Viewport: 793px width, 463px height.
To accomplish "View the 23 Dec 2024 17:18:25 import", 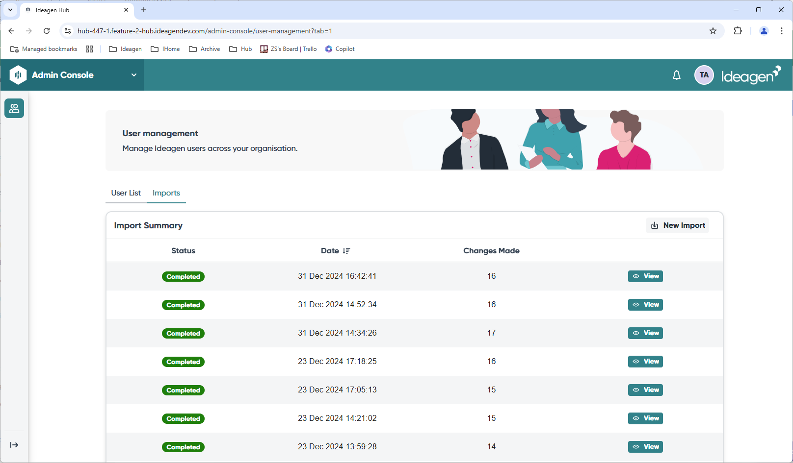I will pyautogui.click(x=645, y=362).
